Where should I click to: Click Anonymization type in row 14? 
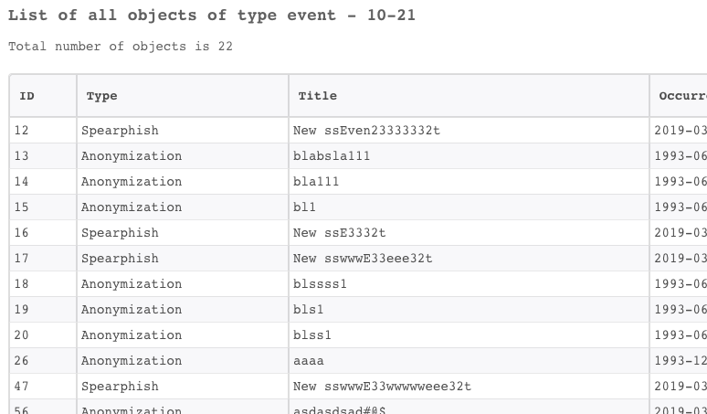pyautogui.click(x=132, y=182)
